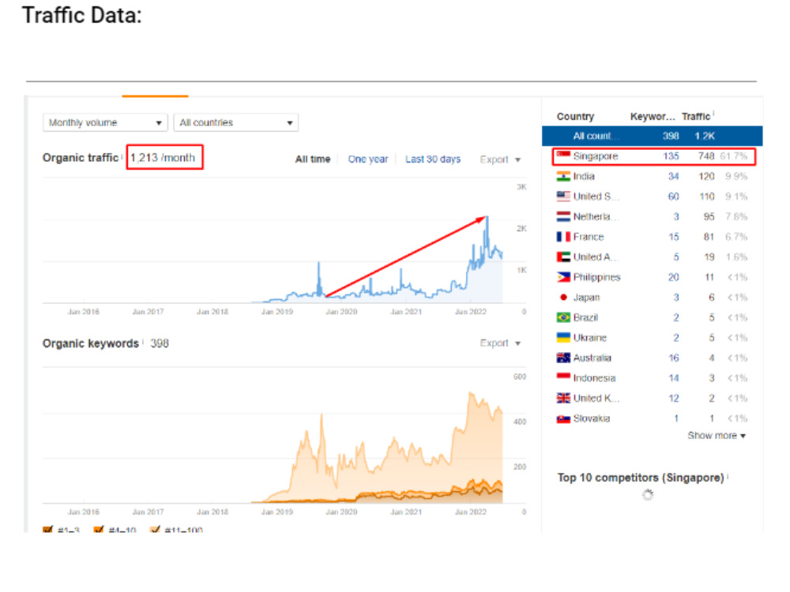790x592 pixels.
Task: Click the 1,213 /month traffic value
Action: point(163,158)
